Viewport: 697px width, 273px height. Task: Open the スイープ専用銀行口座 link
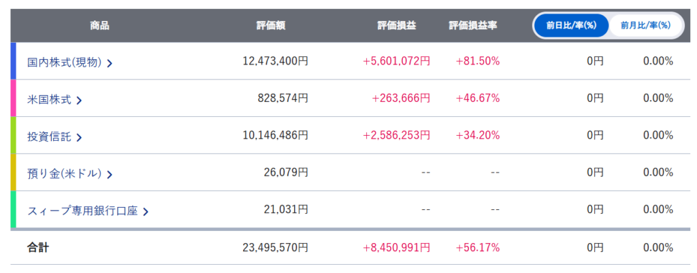coord(82,211)
